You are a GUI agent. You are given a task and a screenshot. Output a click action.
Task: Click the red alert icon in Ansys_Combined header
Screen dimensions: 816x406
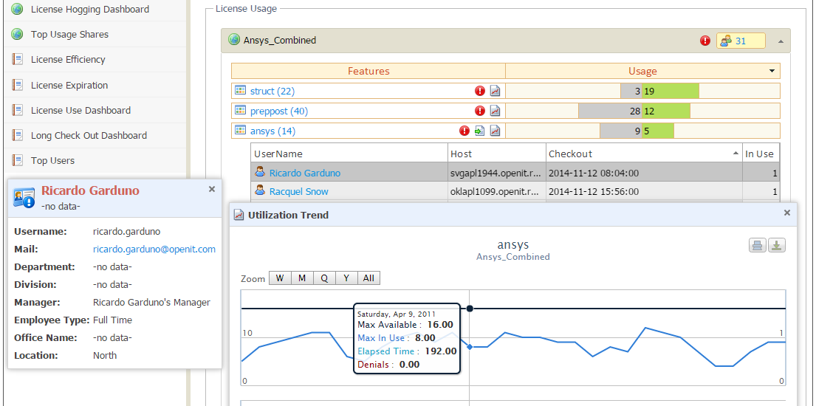705,41
